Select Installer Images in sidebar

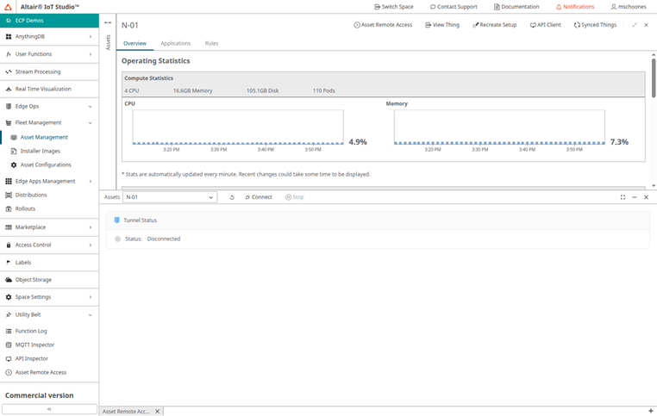pyautogui.click(x=40, y=151)
